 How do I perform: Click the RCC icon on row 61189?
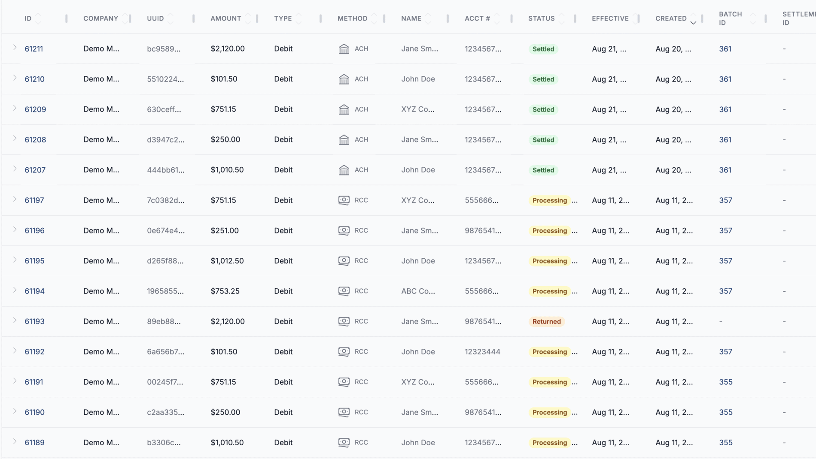344,442
